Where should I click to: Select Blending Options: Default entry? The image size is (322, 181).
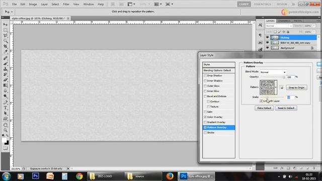(219, 70)
